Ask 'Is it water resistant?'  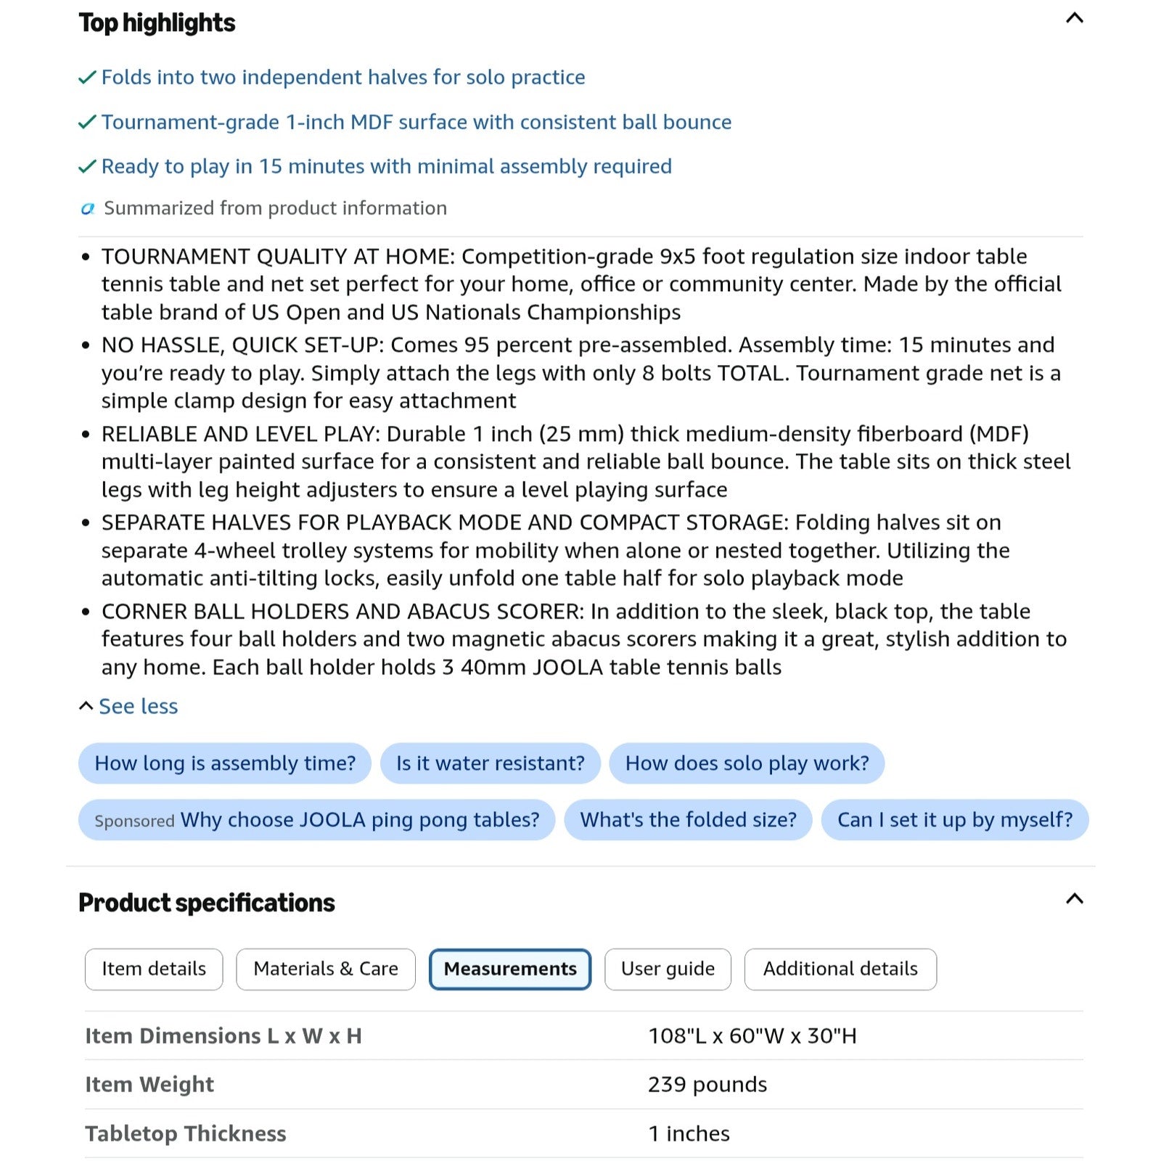(491, 763)
